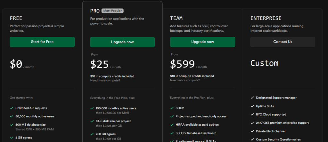Click the checkmark beside SOC2
The height and width of the screenshot is (142, 328).
(172, 108)
